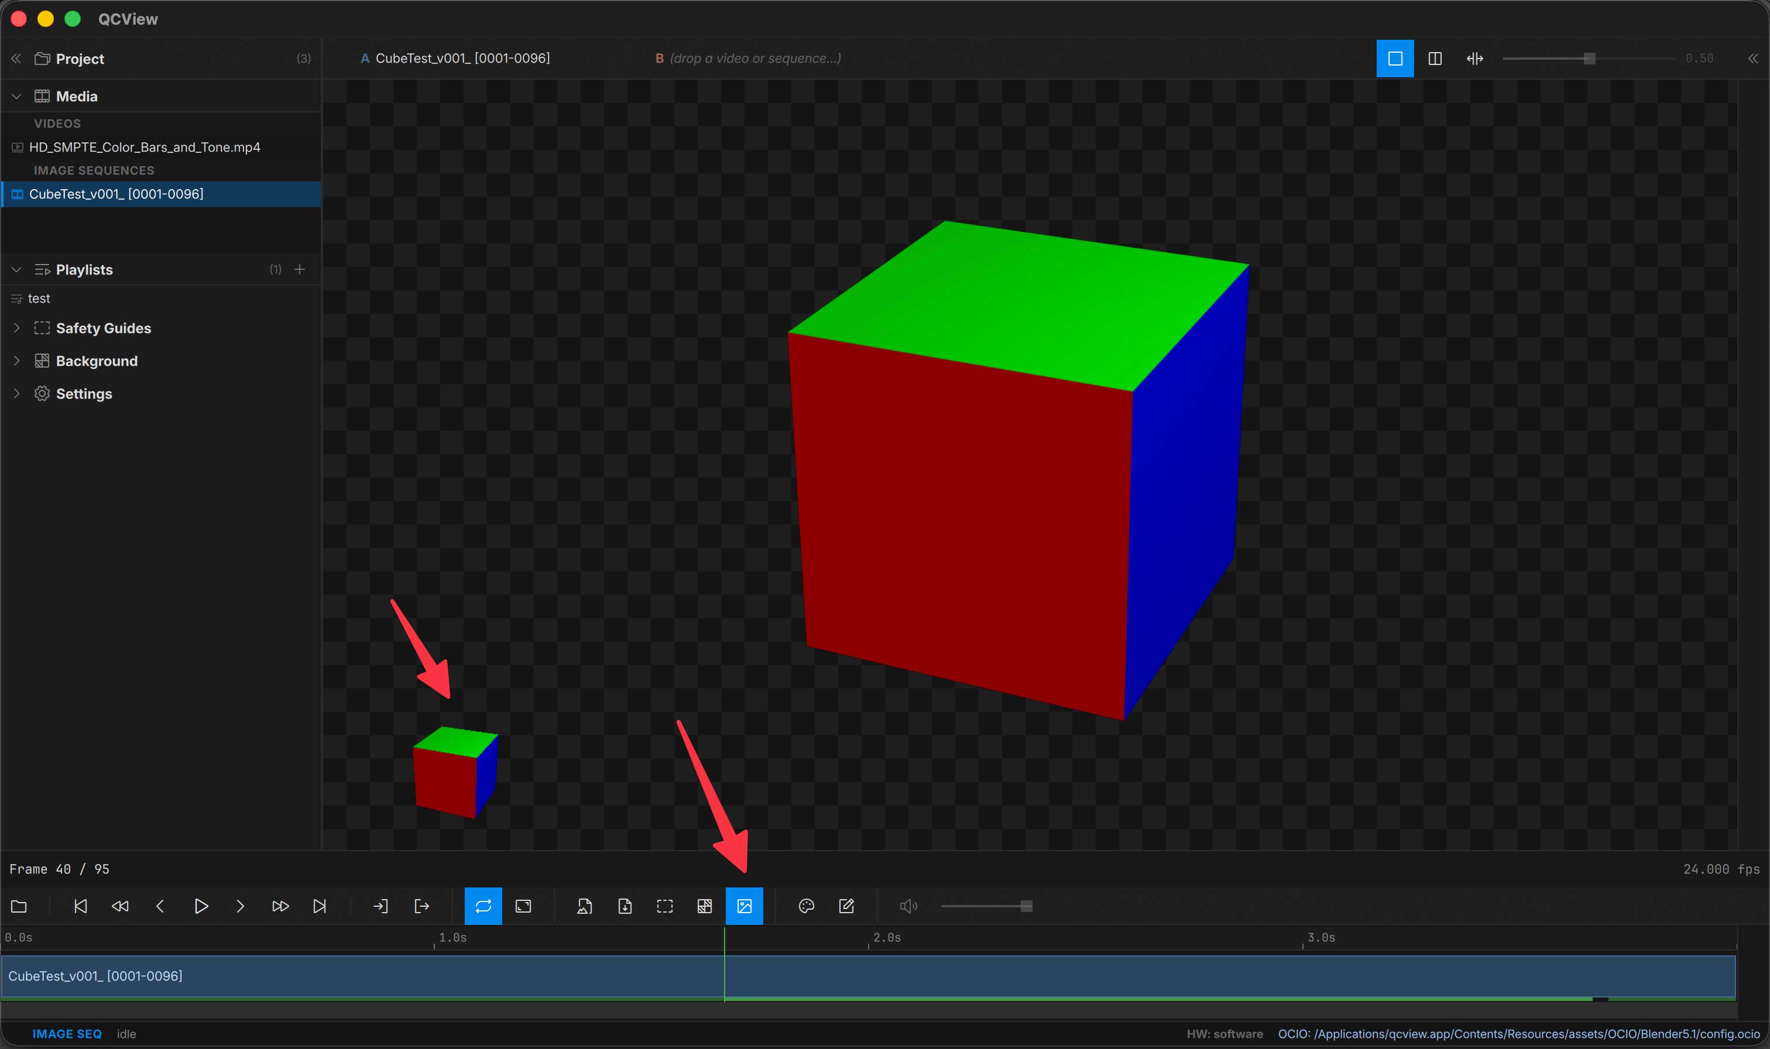Select source A CubeTest_v001_ tab
This screenshot has height=1049, width=1770.
(455, 59)
